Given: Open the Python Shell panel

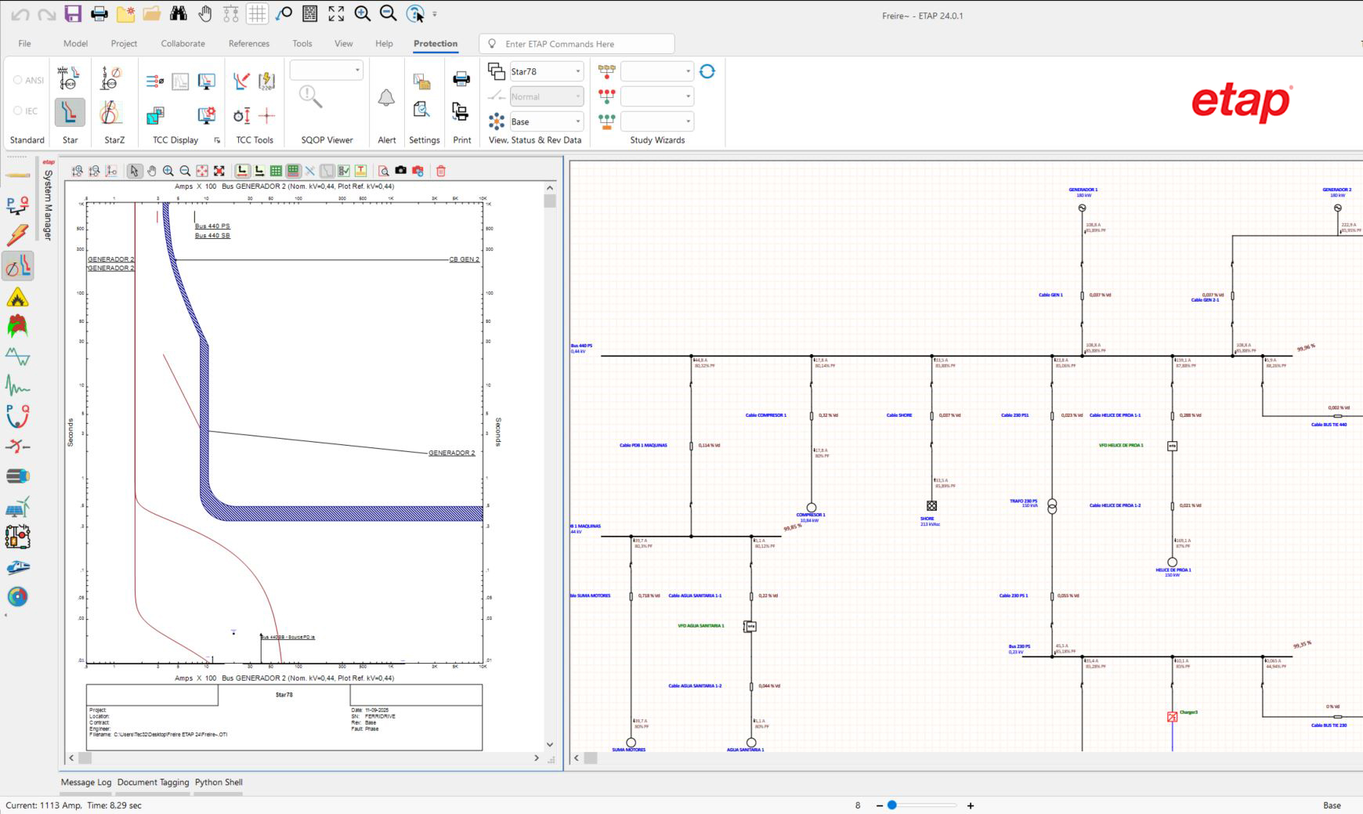Looking at the screenshot, I should [x=219, y=782].
